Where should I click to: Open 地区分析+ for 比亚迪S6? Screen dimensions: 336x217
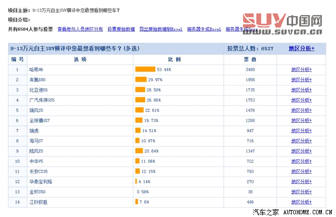click(x=301, y=90)
